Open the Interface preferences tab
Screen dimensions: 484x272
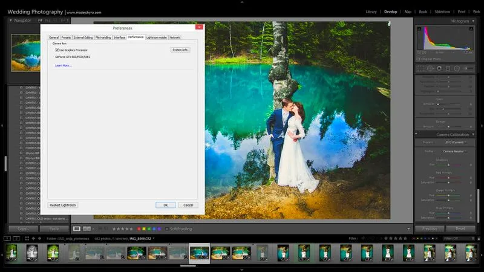coord(119,37)
